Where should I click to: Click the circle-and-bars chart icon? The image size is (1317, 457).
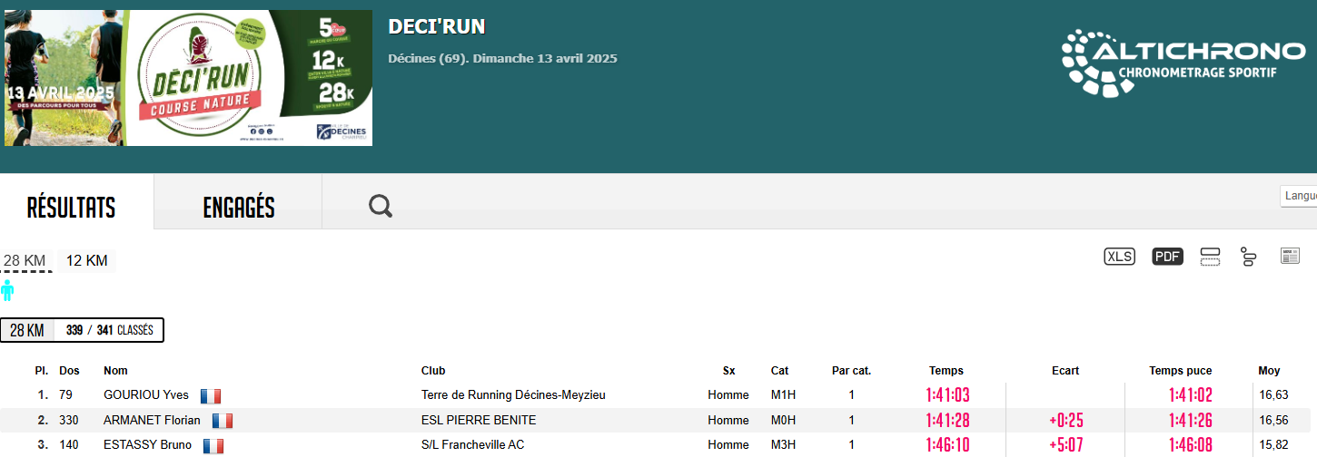coord(1248,257)
